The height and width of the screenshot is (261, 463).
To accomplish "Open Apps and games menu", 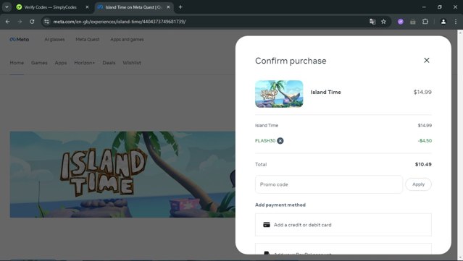I will pos(127,40).
